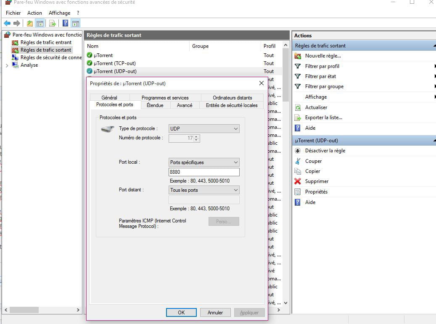
Task: Toggle the action pane toolbar icon
Action: (x=75, y=24)
